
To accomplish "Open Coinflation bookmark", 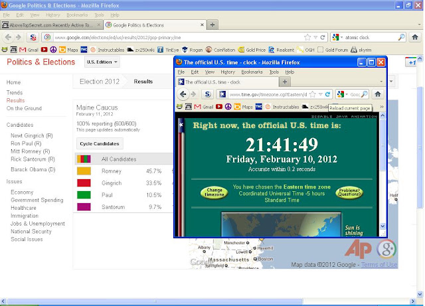I will coord(220,50).
